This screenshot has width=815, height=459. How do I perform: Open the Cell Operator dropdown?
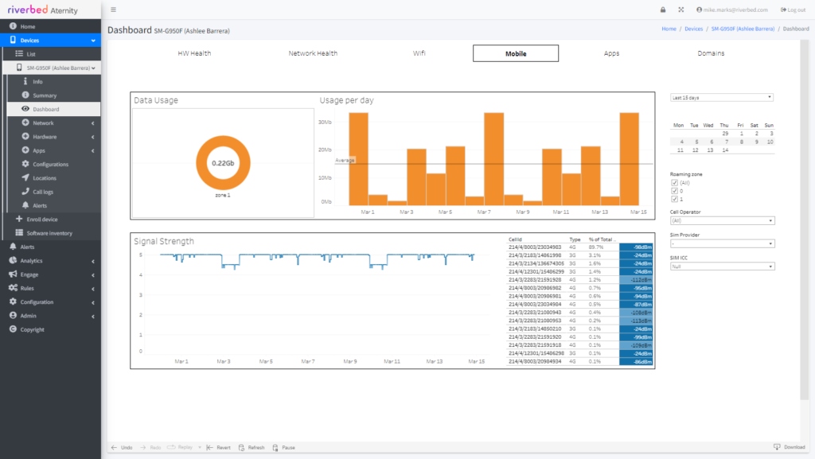pos(722,221)
